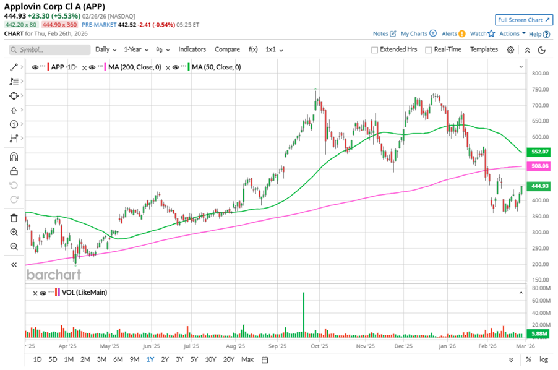558x370 pixels.
Task: Switch to dark mode moon icon
Action: [542, 50]
